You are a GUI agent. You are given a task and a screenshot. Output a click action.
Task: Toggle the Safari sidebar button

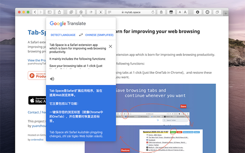click(x=49, y=12)
